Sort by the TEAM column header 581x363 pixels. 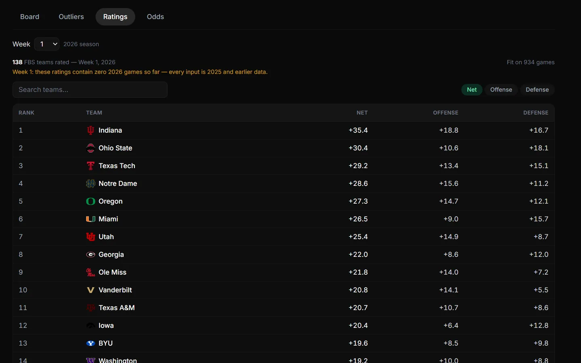pyautogui.click(x=94, y=113)
